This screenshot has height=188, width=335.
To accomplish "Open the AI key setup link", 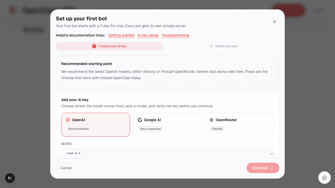I will coord(148,35).
